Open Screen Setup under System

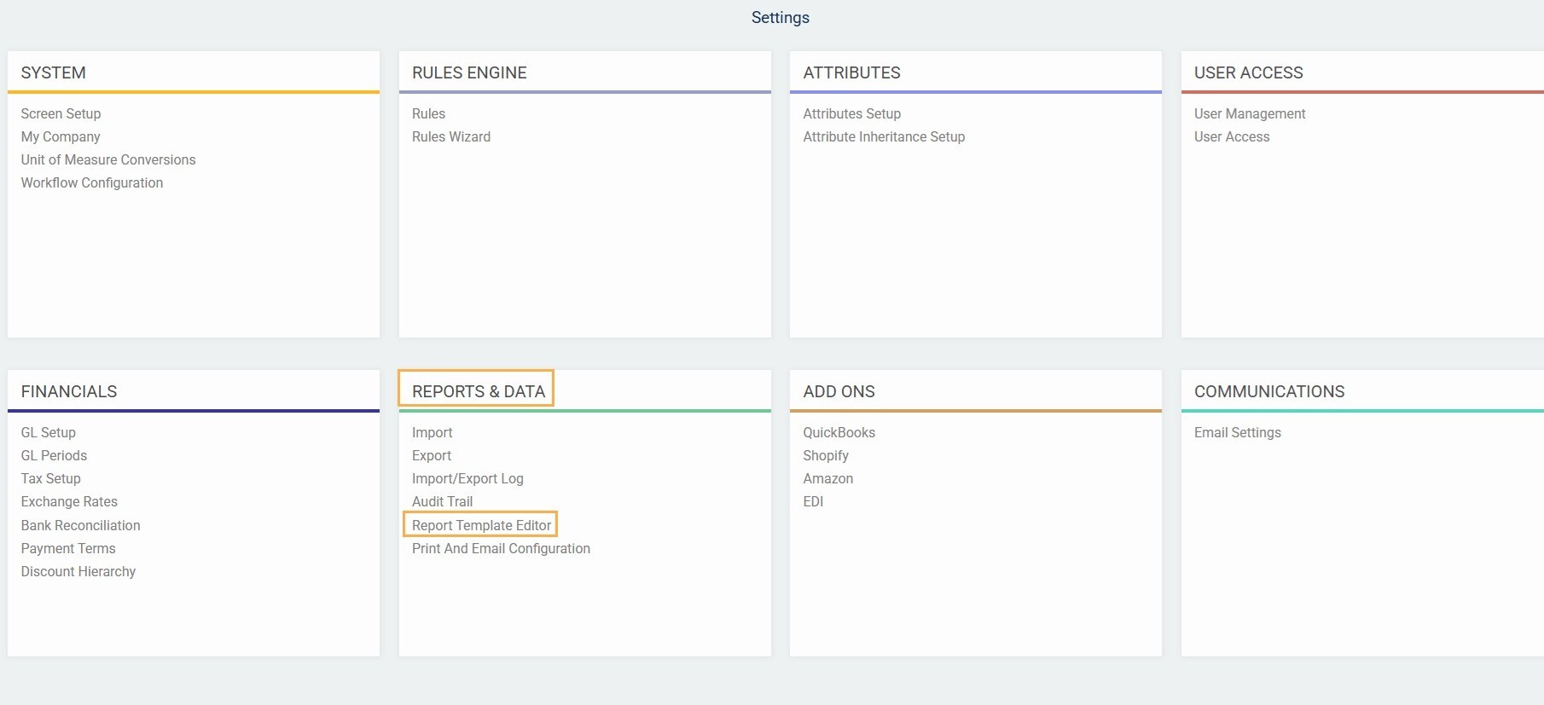pos(61,113)
